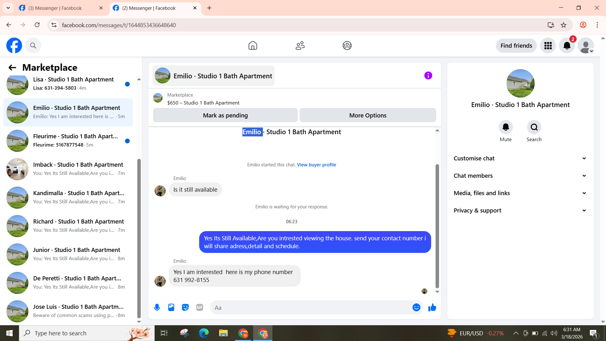The image size is (606, 341).
Task: Open the GIF selector
Action: click(199, 308)
